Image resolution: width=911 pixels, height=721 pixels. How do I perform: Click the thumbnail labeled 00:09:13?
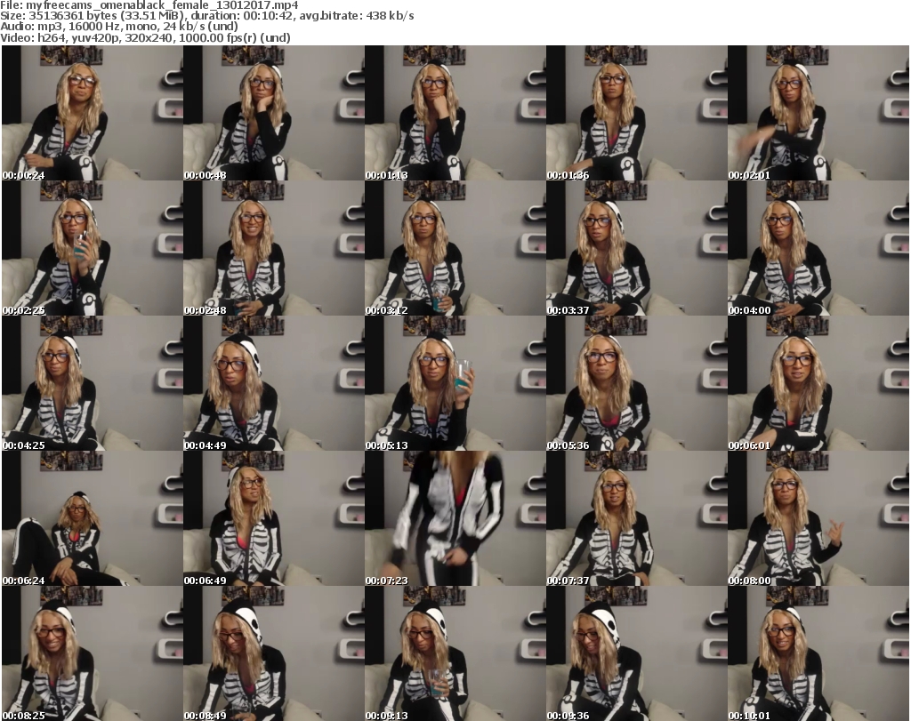[455, 653]
